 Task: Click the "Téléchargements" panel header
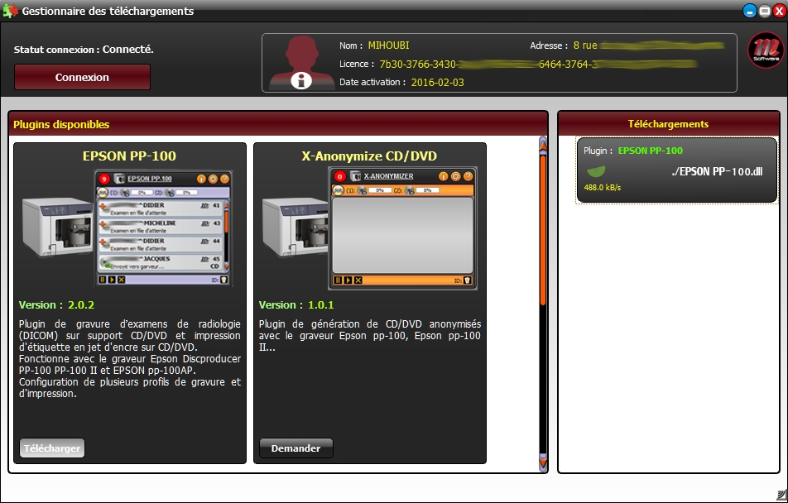[669, 124]
